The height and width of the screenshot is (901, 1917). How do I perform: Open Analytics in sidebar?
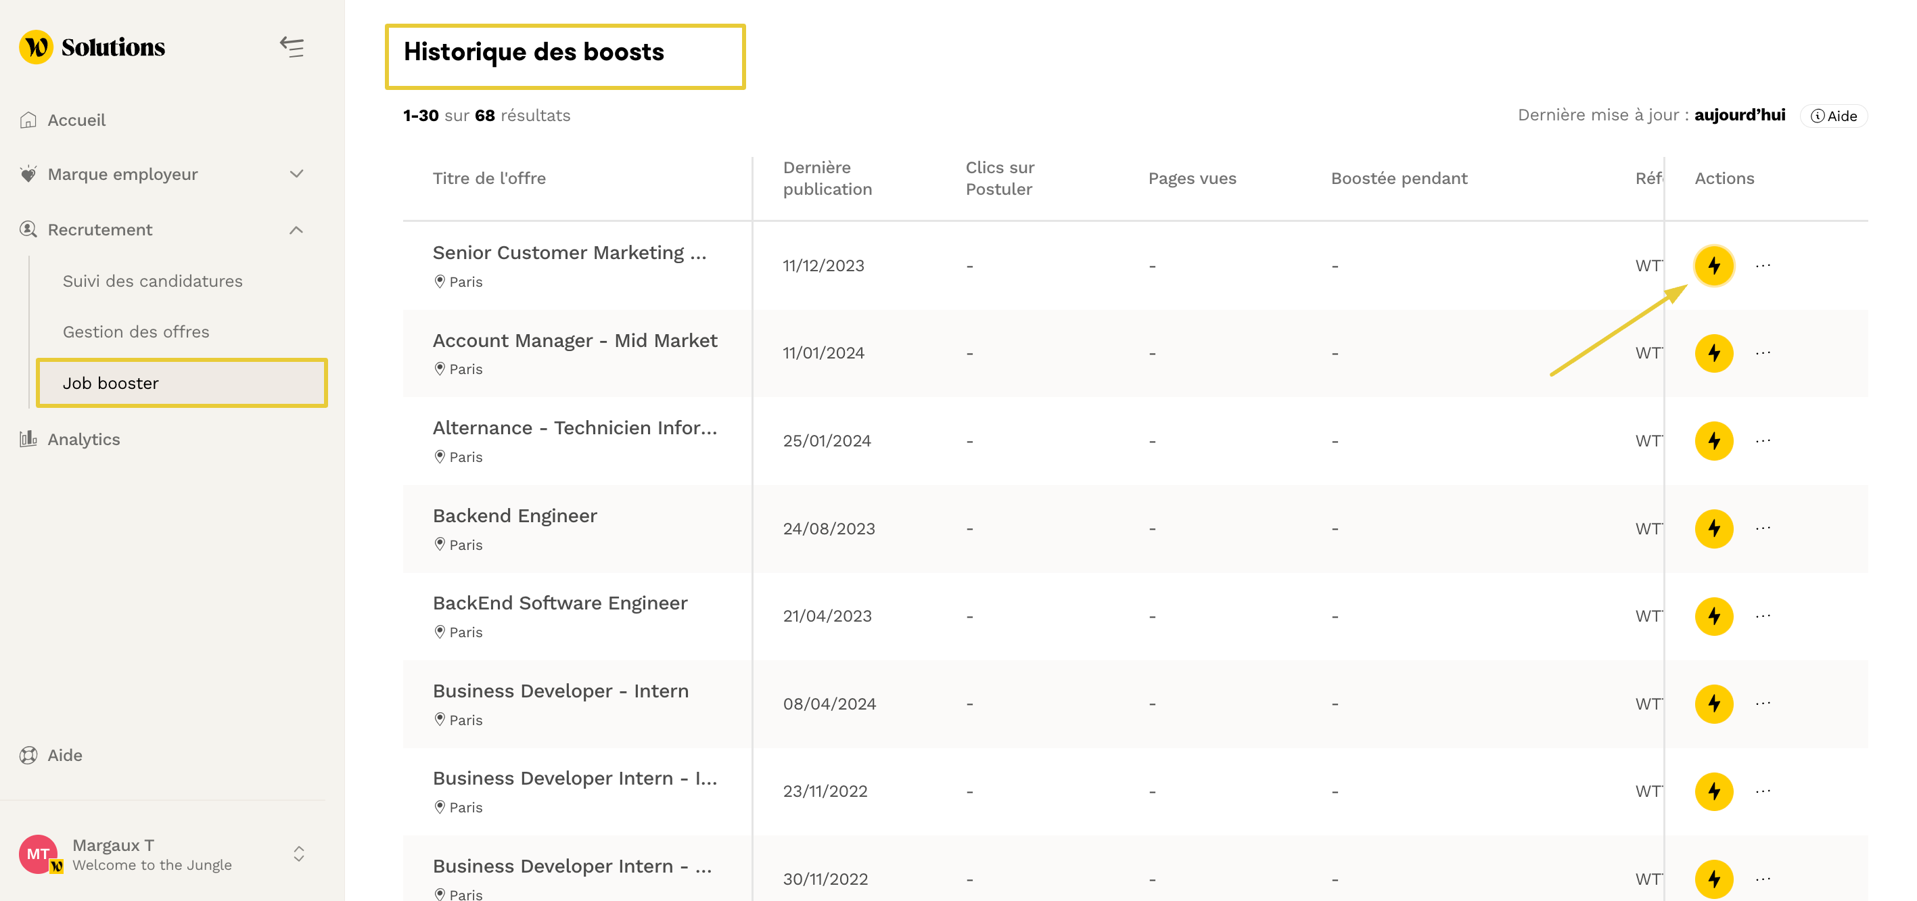83,439
